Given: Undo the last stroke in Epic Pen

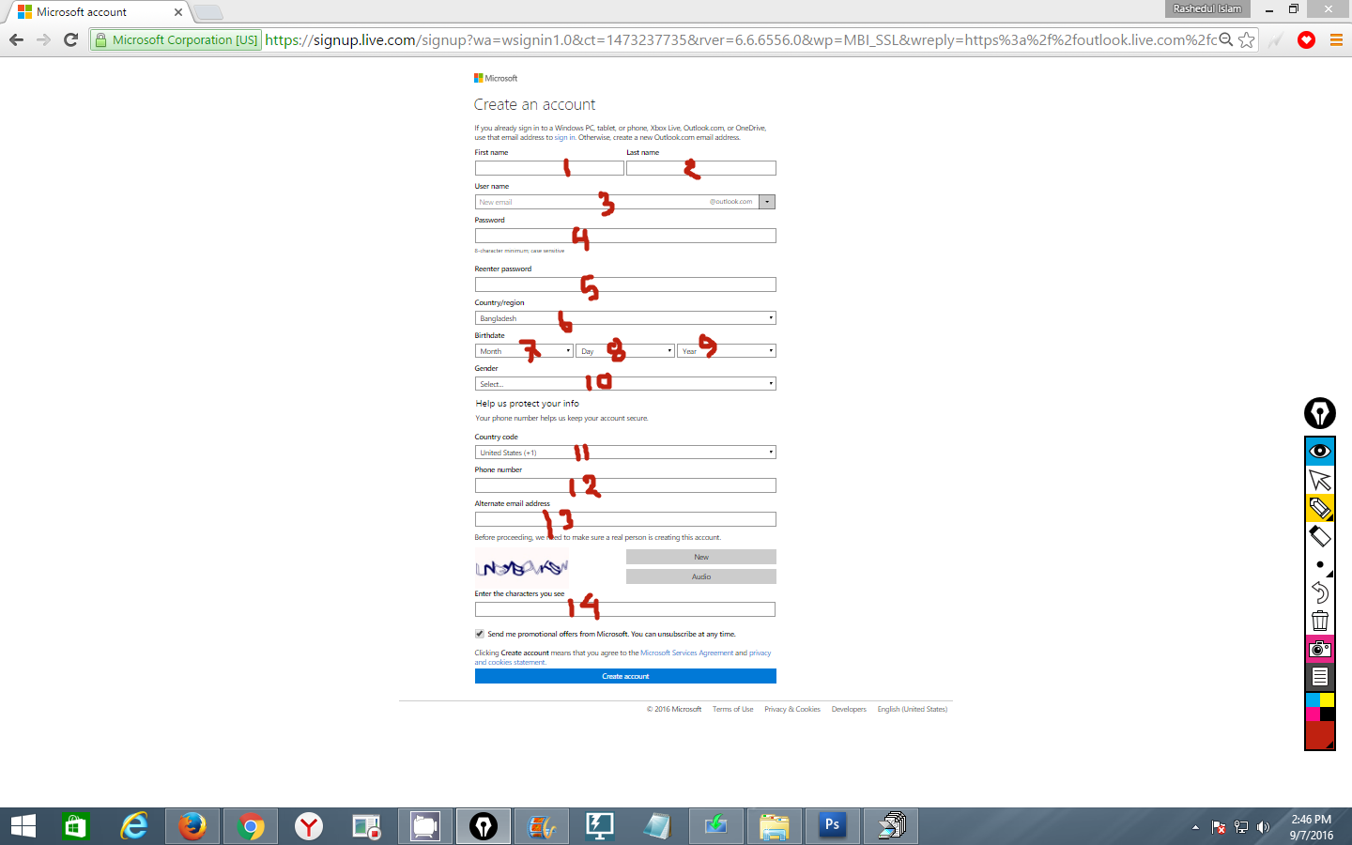Looking at the screenshot, I should click(1320, 592).
